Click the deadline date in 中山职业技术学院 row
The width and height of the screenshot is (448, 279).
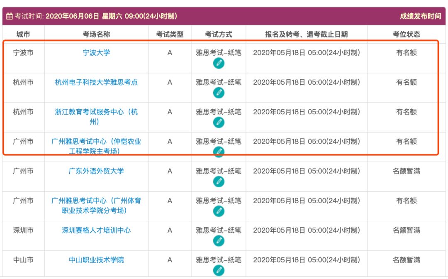(306, 260)
